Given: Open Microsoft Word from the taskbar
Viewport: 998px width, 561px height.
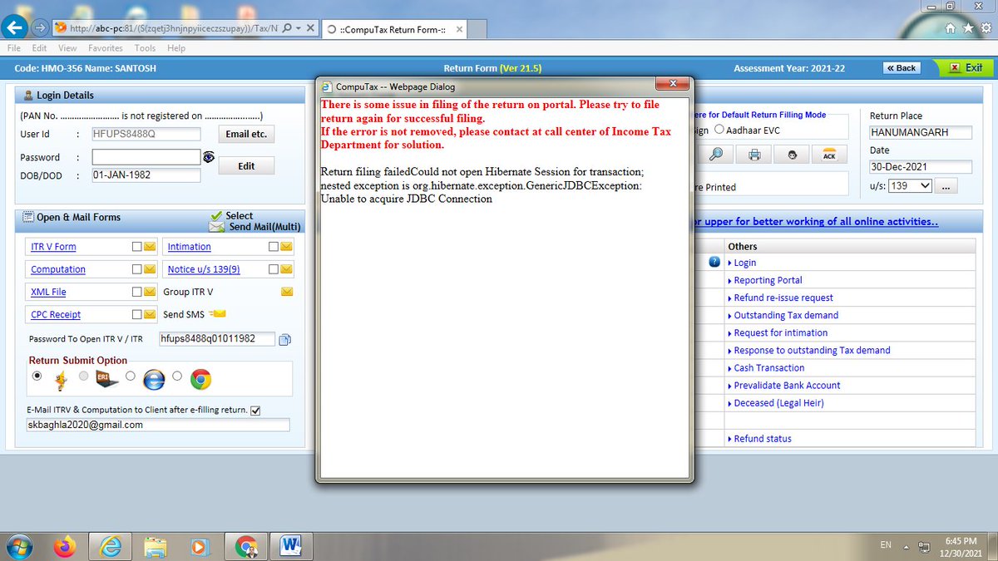Looking at the screenshot, I should point(291,546).
